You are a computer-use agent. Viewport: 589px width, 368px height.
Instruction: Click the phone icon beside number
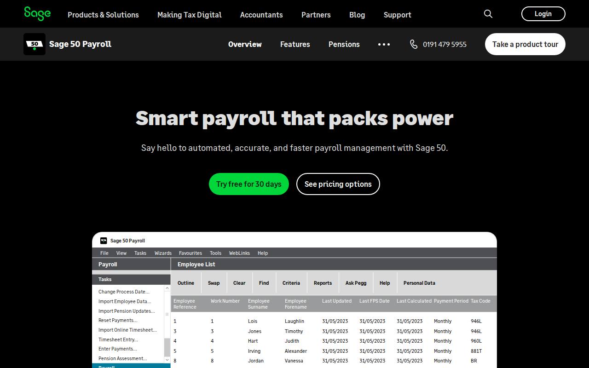[414, 44]
